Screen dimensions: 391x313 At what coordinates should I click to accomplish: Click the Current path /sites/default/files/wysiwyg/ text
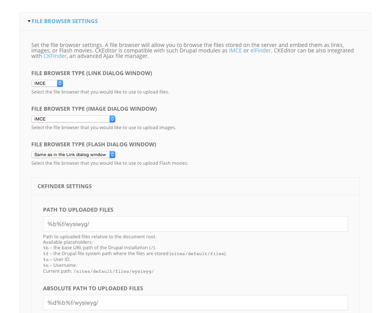[99, 271]
